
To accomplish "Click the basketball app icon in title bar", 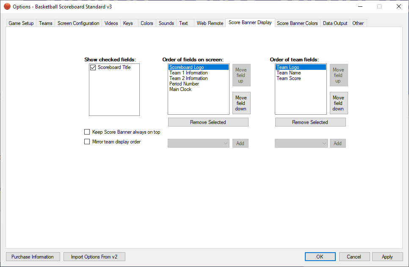I will (7, 6).
